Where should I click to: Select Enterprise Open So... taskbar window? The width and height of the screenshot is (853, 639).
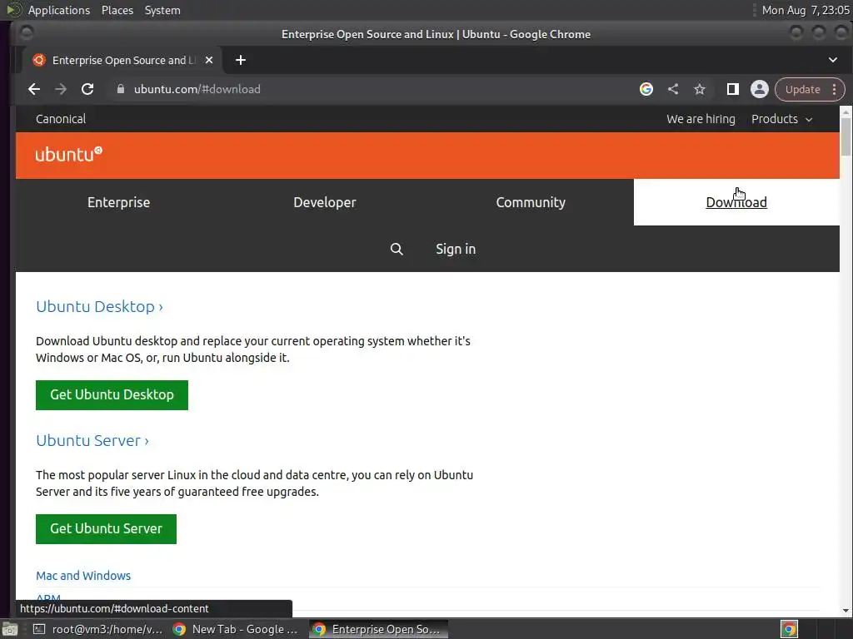tap(379, 629)
